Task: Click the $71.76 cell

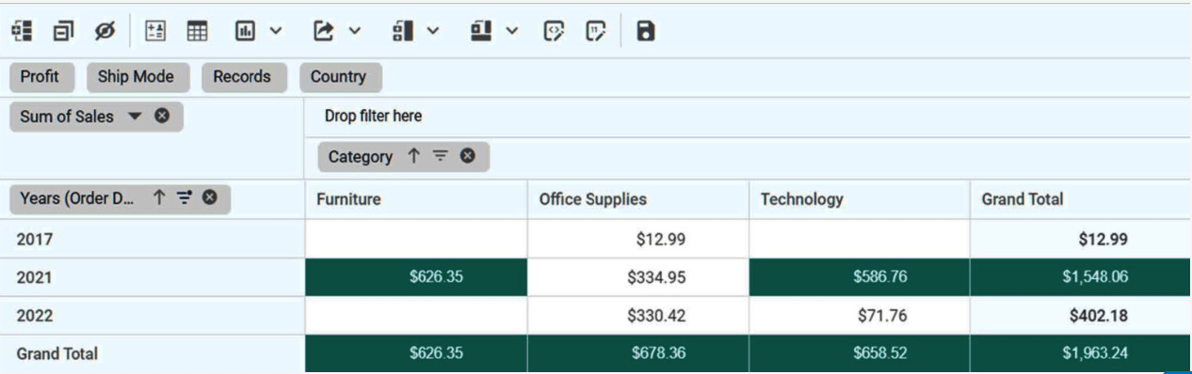Action: click(860, 316)
